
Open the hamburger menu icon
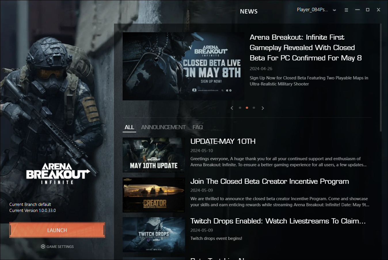tap(346, 10)
